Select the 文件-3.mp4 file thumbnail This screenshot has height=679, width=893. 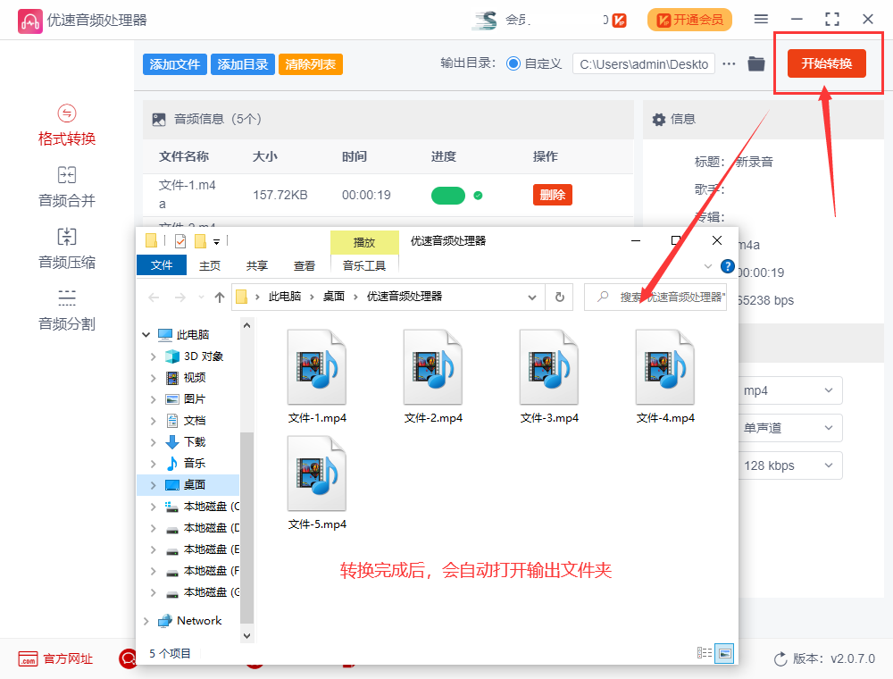pos(548,366)
